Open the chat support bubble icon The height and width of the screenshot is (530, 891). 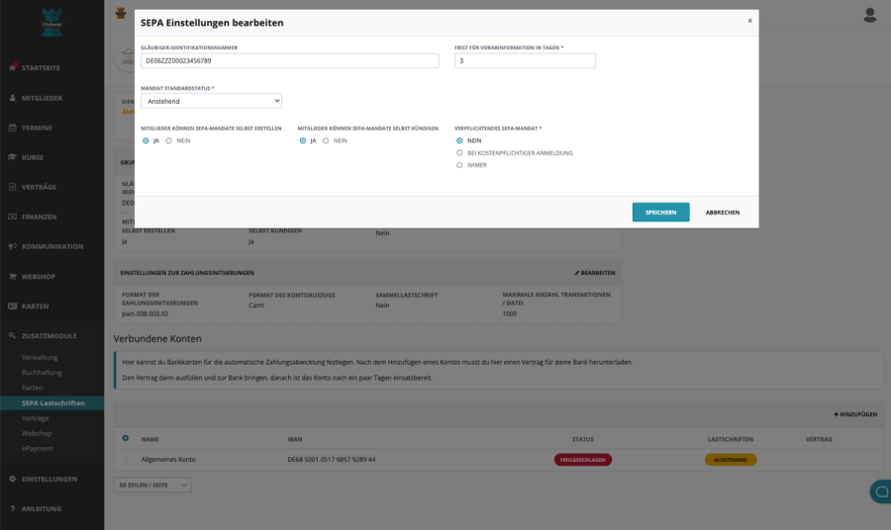click(x=881, y=491)
